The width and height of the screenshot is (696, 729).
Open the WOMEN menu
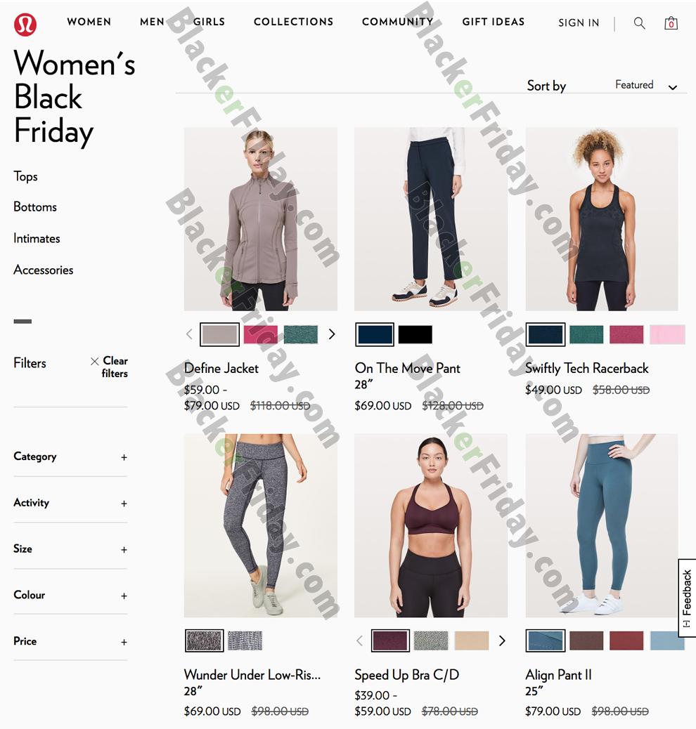pos(89,22)
